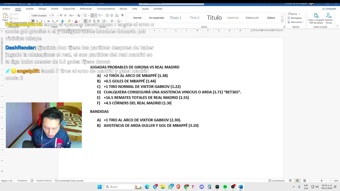
Task: Click the borders icon
Action: (118, 21)
